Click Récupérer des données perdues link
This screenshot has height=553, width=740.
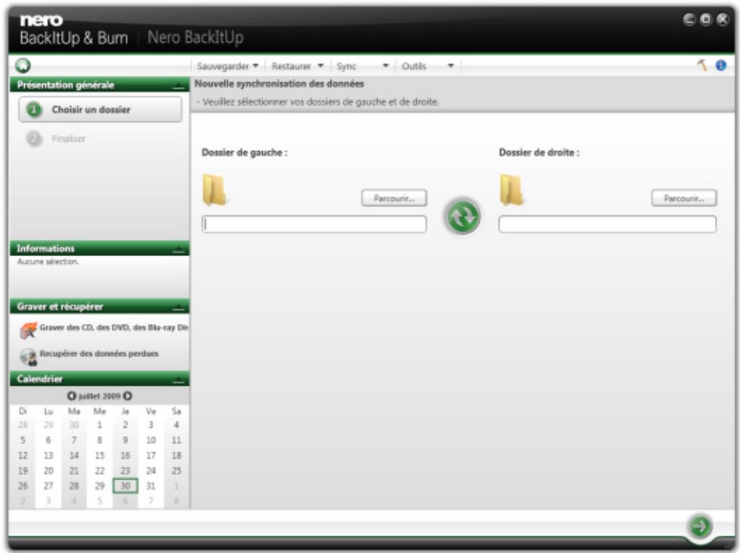[99, 353]
